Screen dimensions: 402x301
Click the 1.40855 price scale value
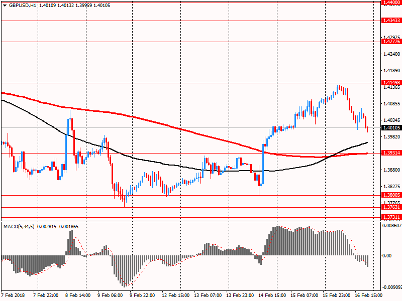pyautogui.click(x=391, y=104)
